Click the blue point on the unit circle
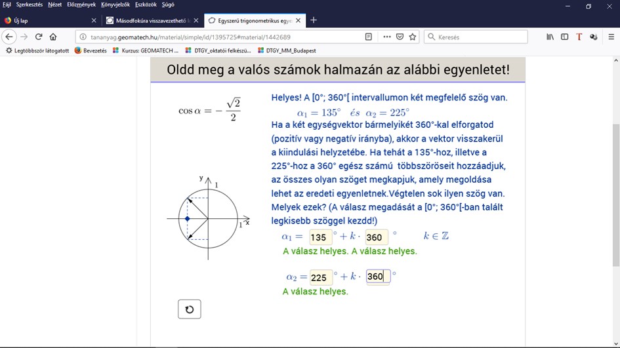Viewport: 620px width, 348px height. (x=188, y=218)
